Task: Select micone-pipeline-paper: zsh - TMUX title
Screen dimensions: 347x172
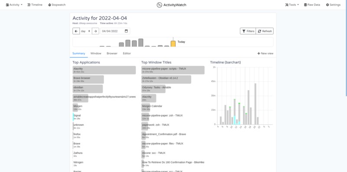Action: [x=162, y=117]
